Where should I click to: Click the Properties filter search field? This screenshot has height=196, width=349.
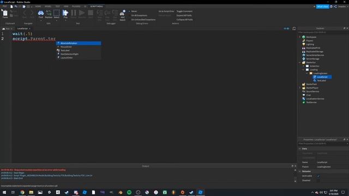[x=323, y=144]
